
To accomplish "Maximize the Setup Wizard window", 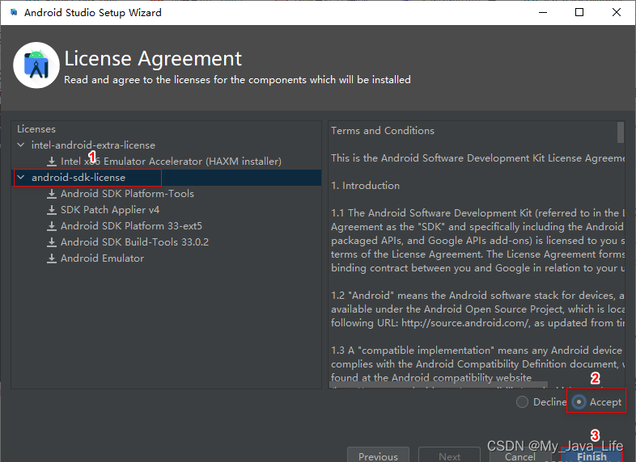I will tap(579, 12).
